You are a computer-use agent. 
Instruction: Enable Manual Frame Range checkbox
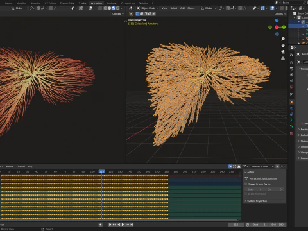[x=246, y=184]
